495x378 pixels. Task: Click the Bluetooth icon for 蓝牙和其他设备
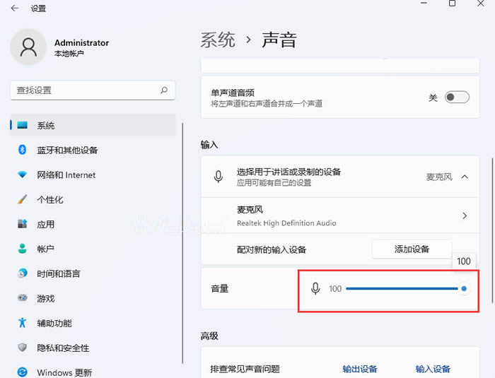click(22, 150)
